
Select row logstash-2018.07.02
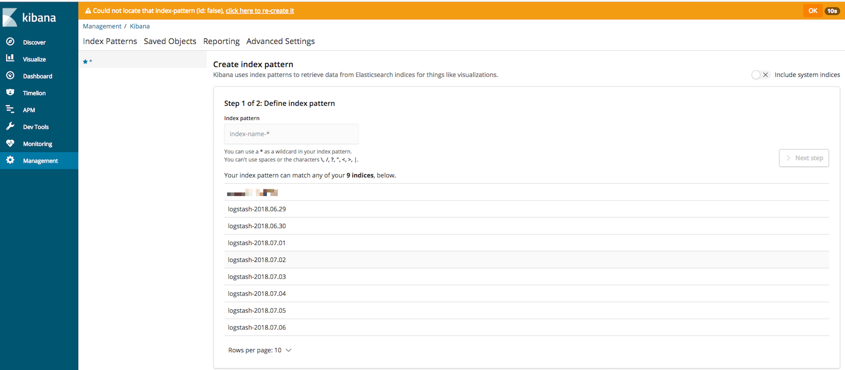[x=527, y=260]
